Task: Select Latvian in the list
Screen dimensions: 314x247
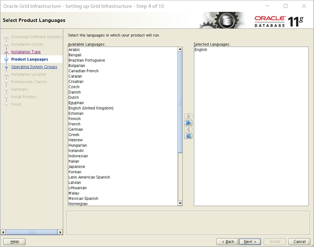Action: pyautogui.click(x=123, y=182)
